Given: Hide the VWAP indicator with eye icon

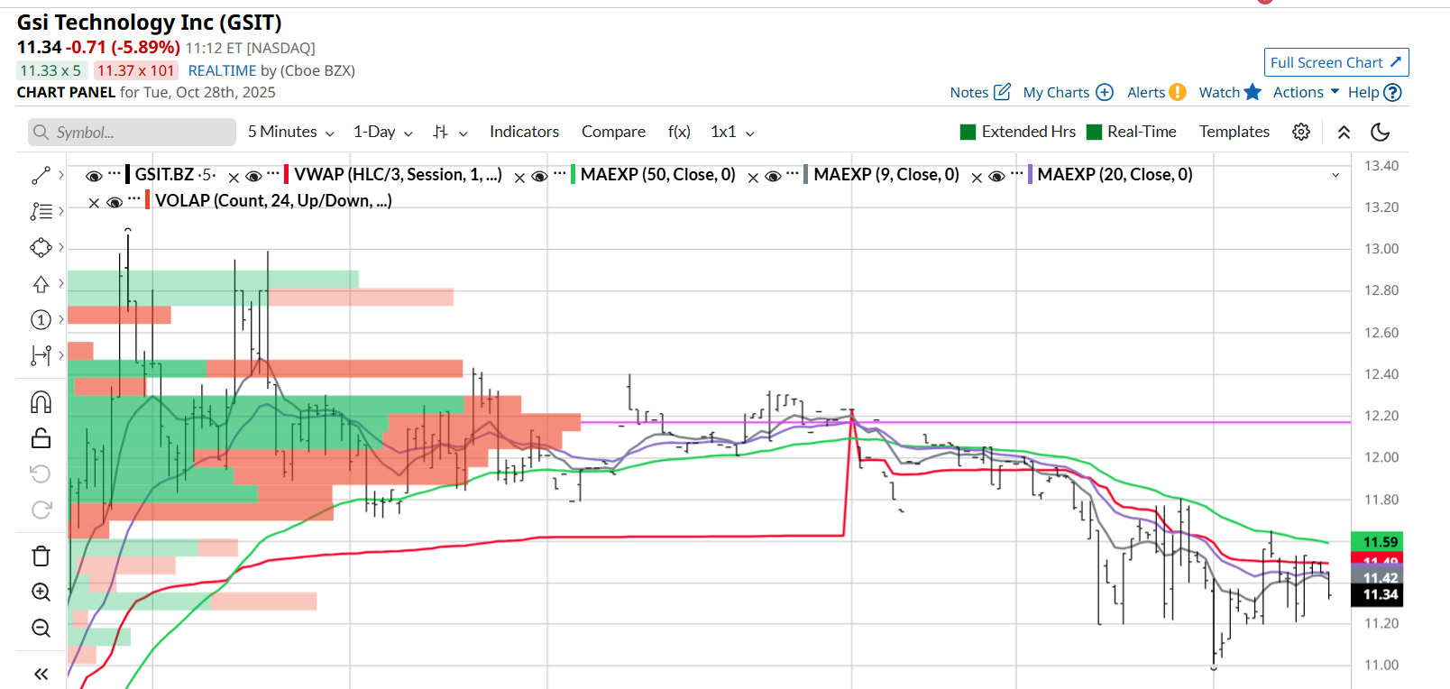Looking at the screenshot, I should [254, 177].
